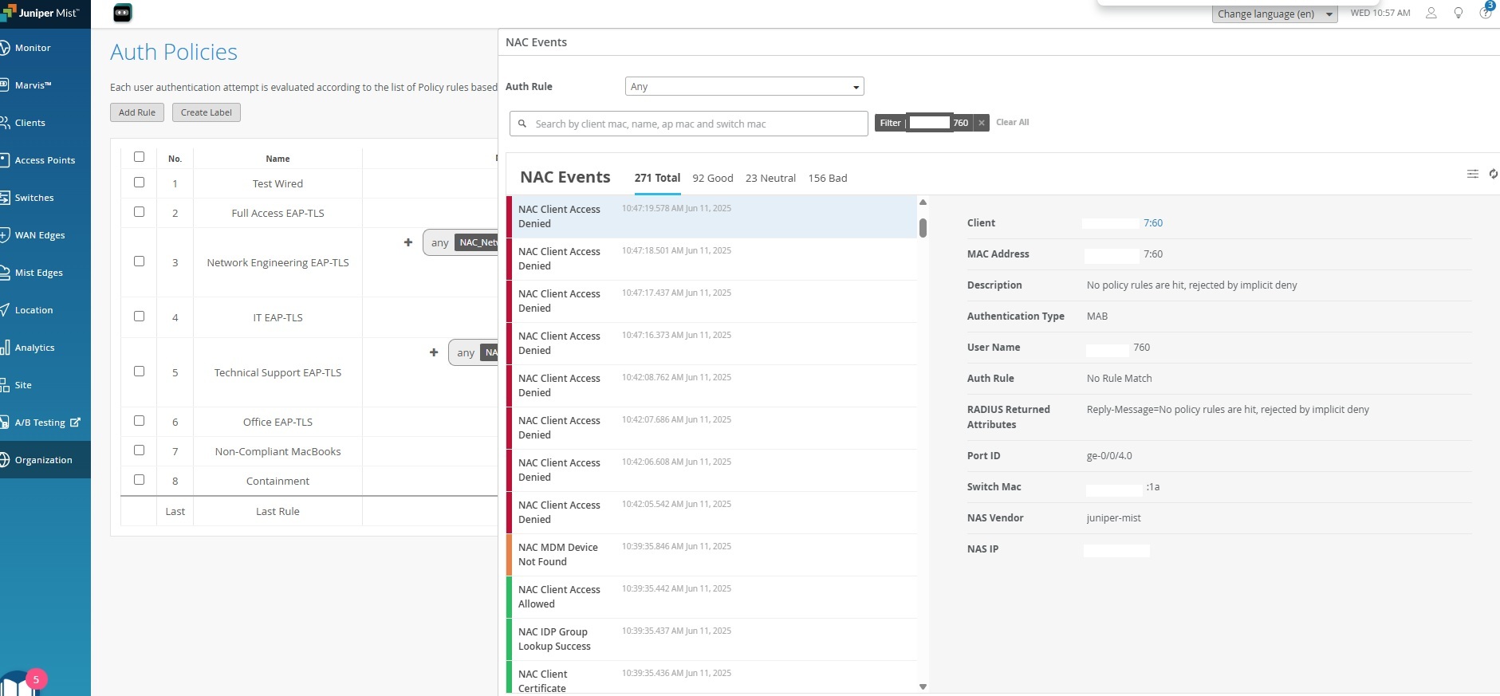Viewport: 1500px width, 696px height.
Task: Open Mist Edges in the sidebar
Action: (45, 273)
